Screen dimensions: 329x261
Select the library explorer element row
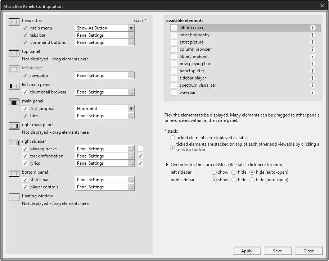coord(245,56)
